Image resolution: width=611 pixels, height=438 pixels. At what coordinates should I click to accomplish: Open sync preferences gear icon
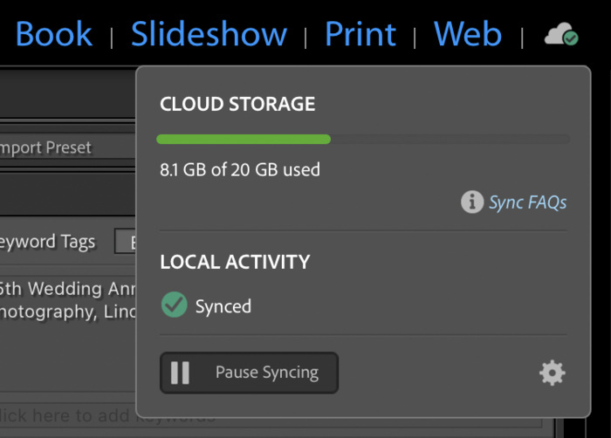coord(553,373)
